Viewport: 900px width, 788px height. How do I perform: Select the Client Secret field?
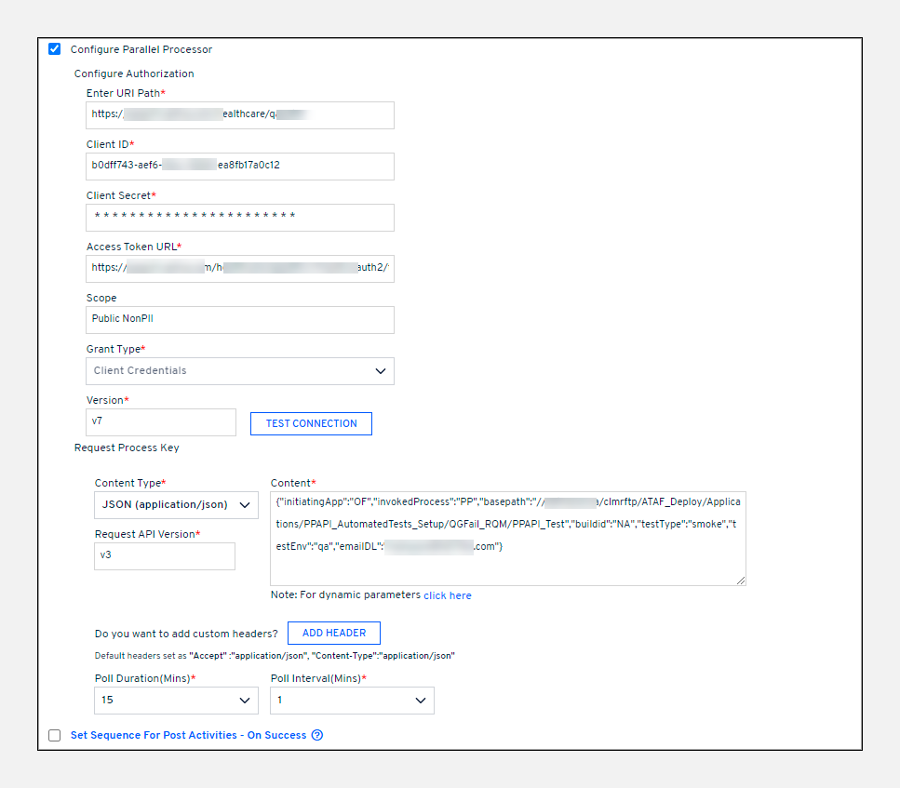coord(239,218)
